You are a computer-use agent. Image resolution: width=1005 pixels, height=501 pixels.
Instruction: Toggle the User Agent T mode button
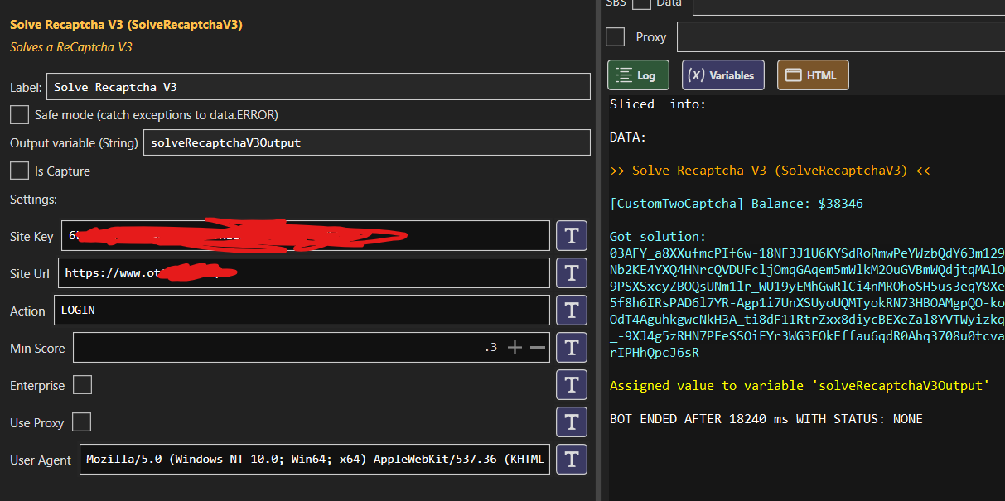pyautogui.click(x=571, y=460)
